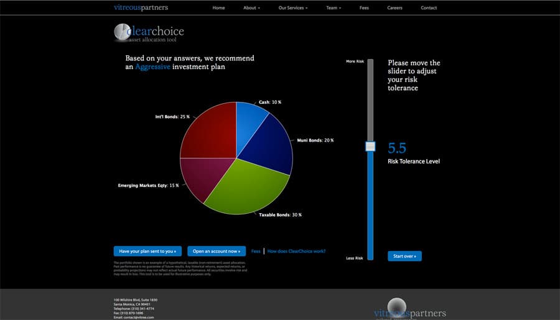Click the 5.5 risk level value
This screenshot has height=320, width=560.
click(x=397, y=148)
